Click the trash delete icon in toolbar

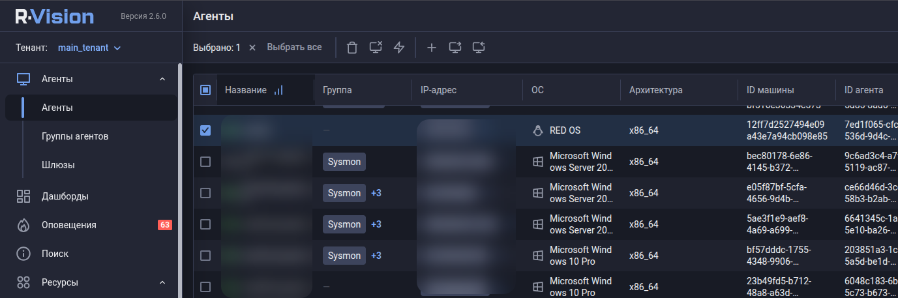pos(352,48)
